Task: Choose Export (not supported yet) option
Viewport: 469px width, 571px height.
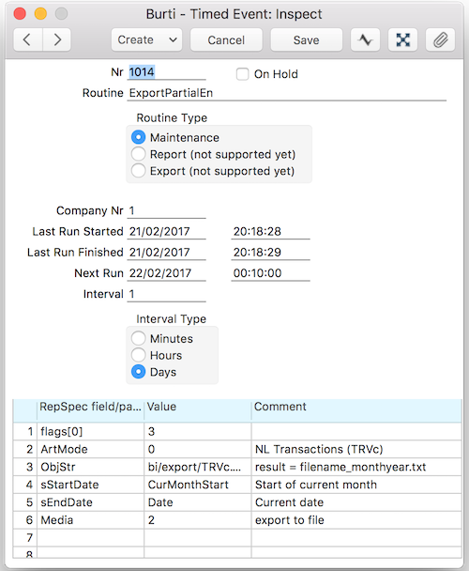Action: tap(138, 171)
